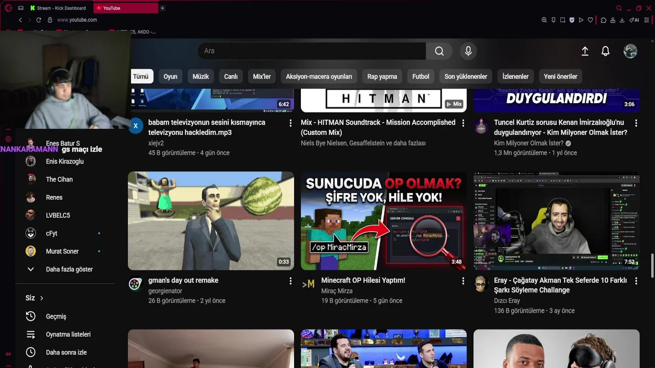Open the Opera GX main menu logo

[x=8, y=8]
